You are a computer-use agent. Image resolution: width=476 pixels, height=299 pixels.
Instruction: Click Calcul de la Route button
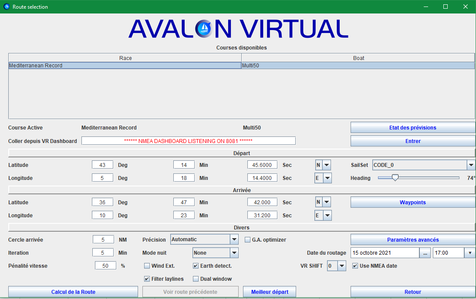pos(73,292)
